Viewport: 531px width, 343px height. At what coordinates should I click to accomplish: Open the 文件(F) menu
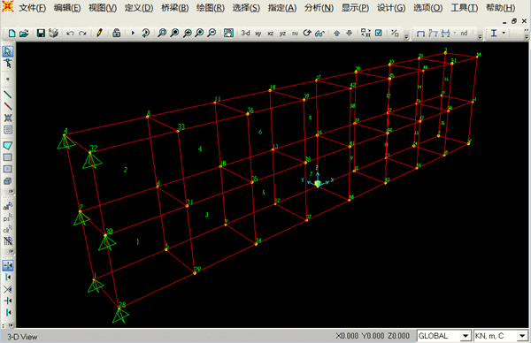33,8
